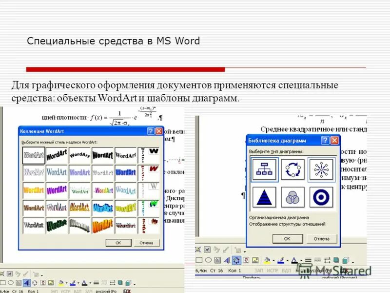Select Oval tool in right Word window
This screenshot has width=390, height=293.
tap(209, 260)
